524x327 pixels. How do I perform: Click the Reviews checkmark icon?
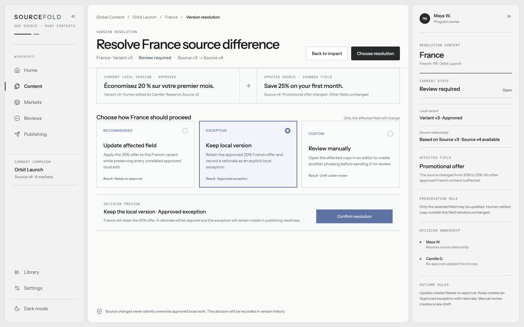17,118
